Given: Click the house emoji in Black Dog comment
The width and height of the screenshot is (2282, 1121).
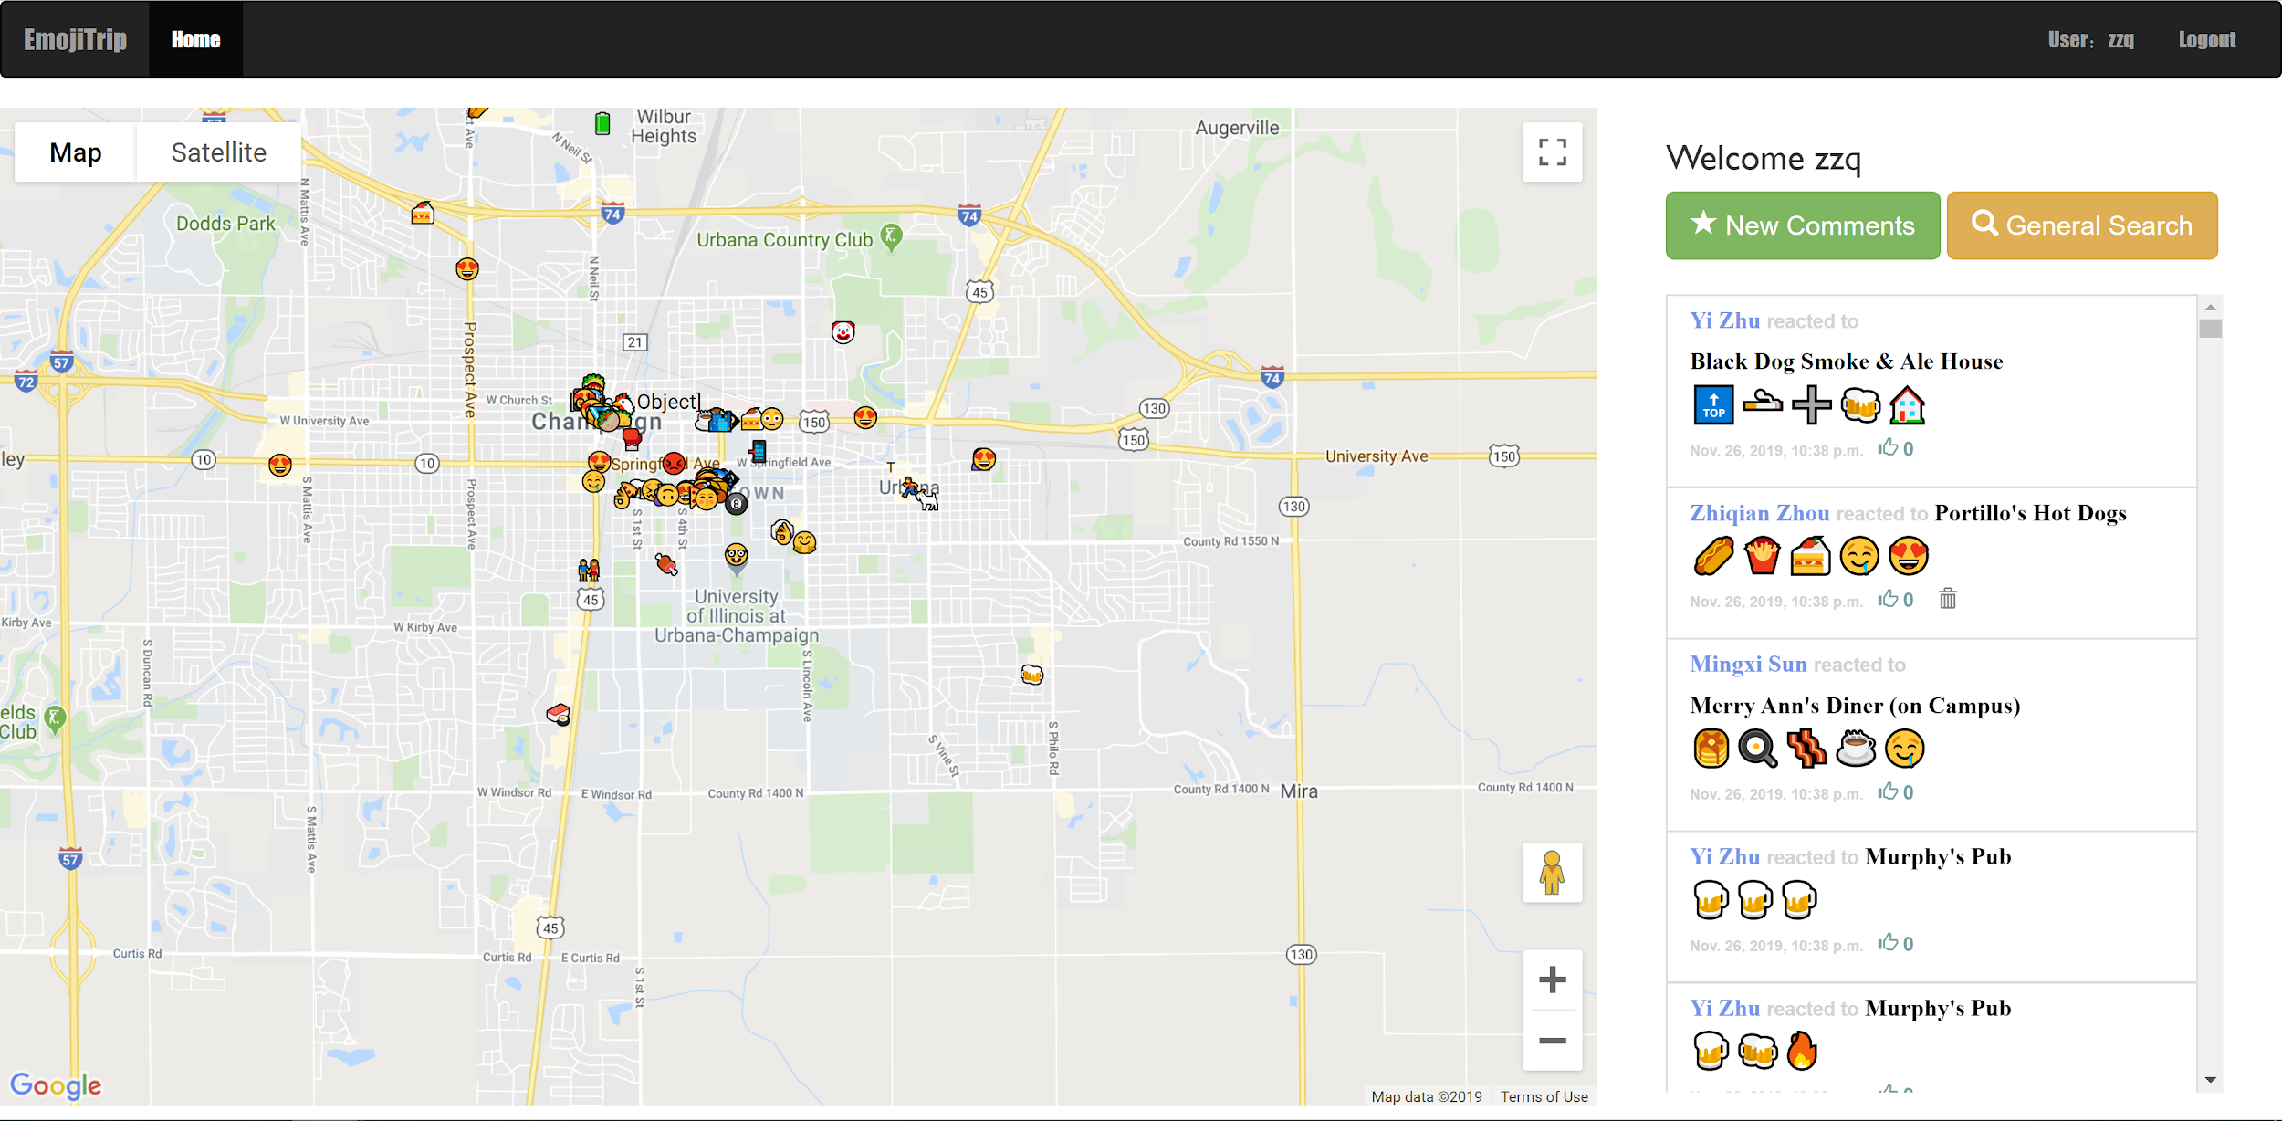Looking at the screenshot, I should click(x=1907, y=405).
